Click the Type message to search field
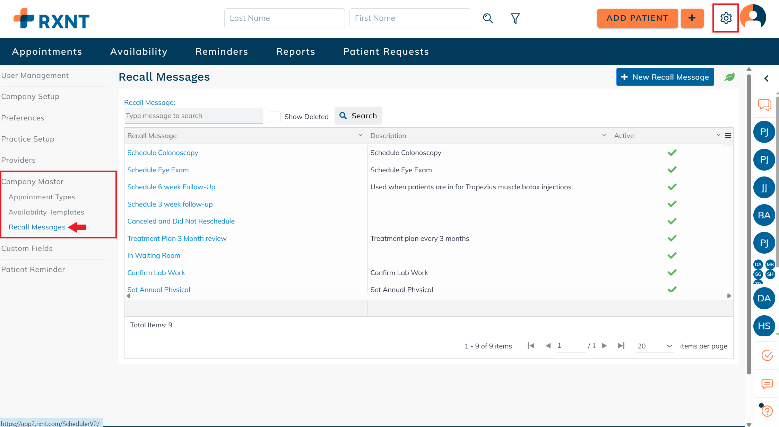 pos(194,116)
